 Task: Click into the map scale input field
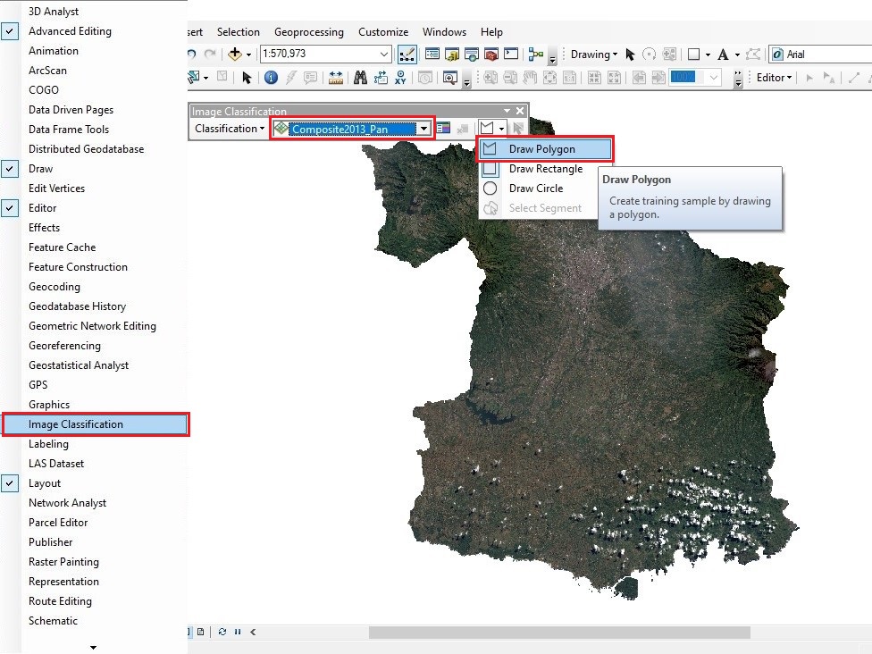coord(320,54)
